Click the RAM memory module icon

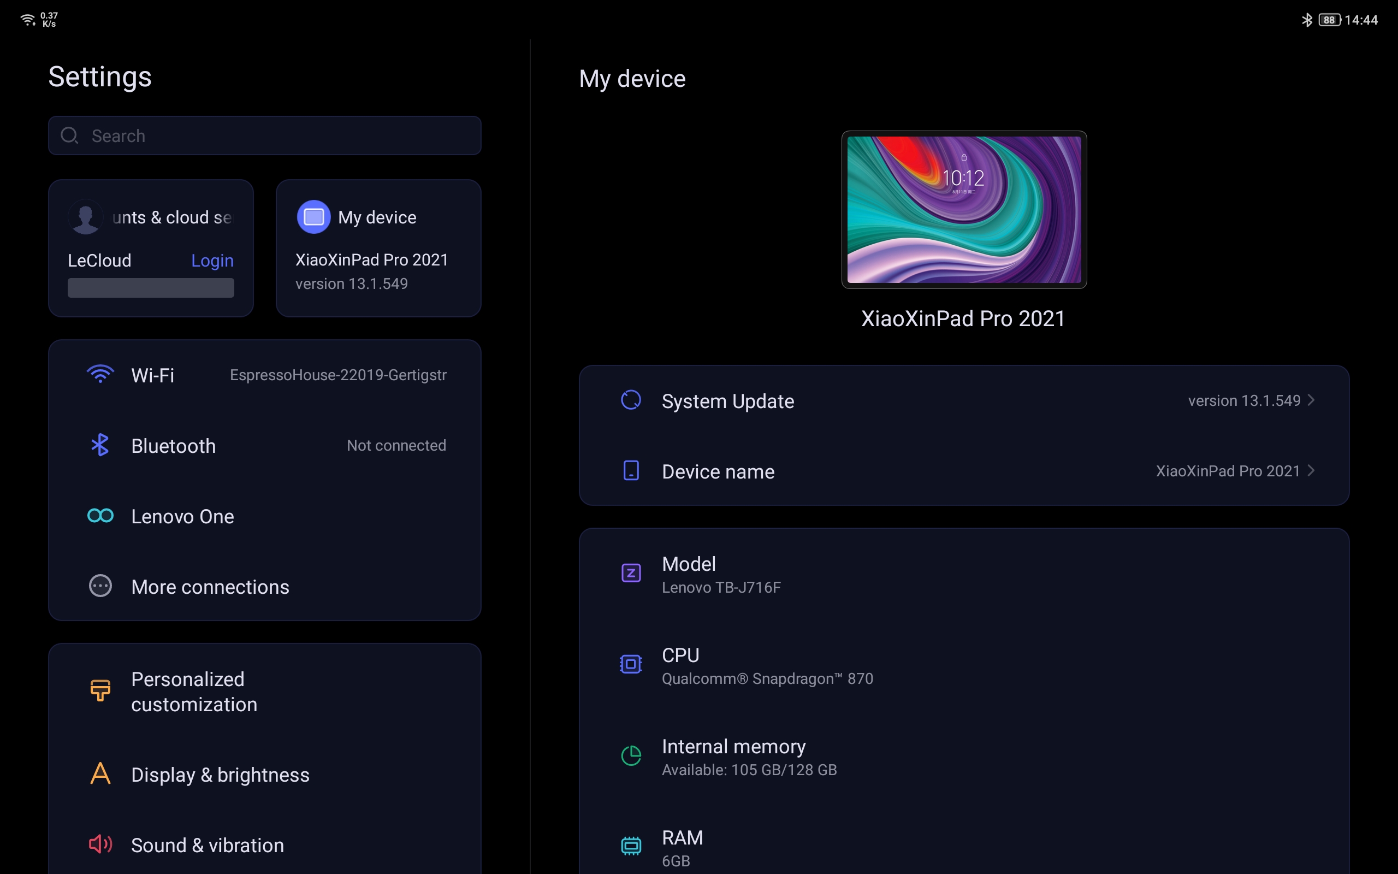tap(631, 846)
